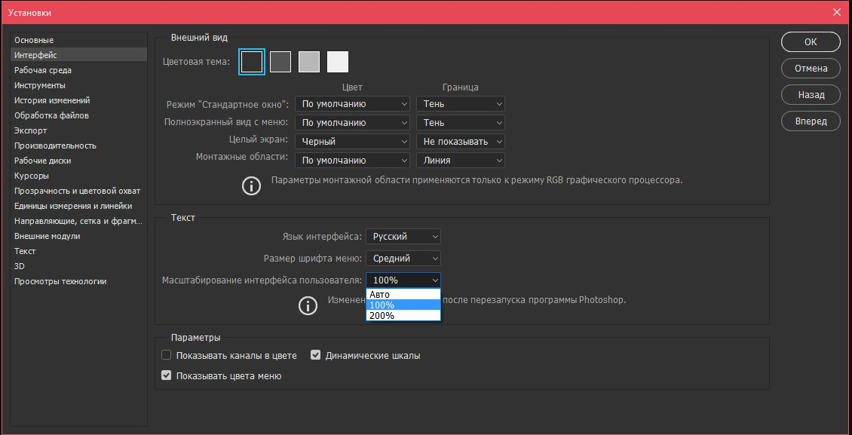Open Режим "Стандартное окно" border dropdown

click(x=460, y=104)
